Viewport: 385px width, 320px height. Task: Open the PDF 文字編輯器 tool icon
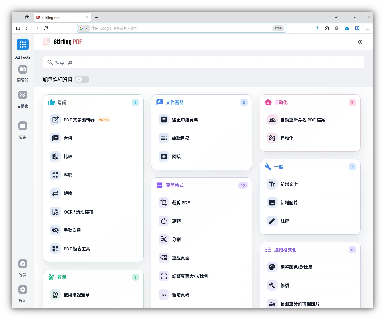[x=55, y=120]
